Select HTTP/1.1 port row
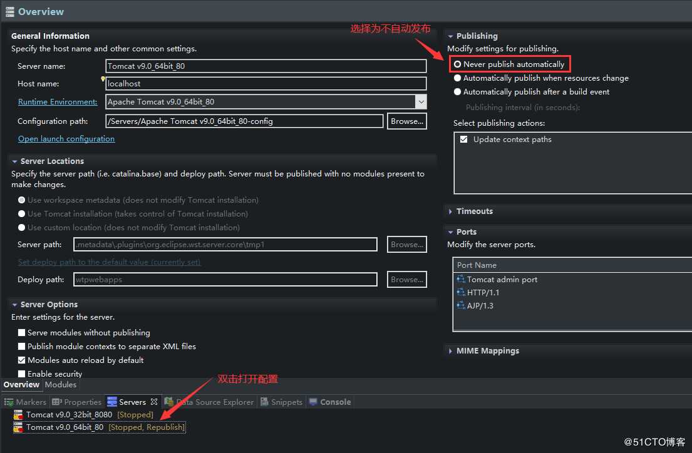The width and height of the screenshot is (692, 453). click(573, 292)
